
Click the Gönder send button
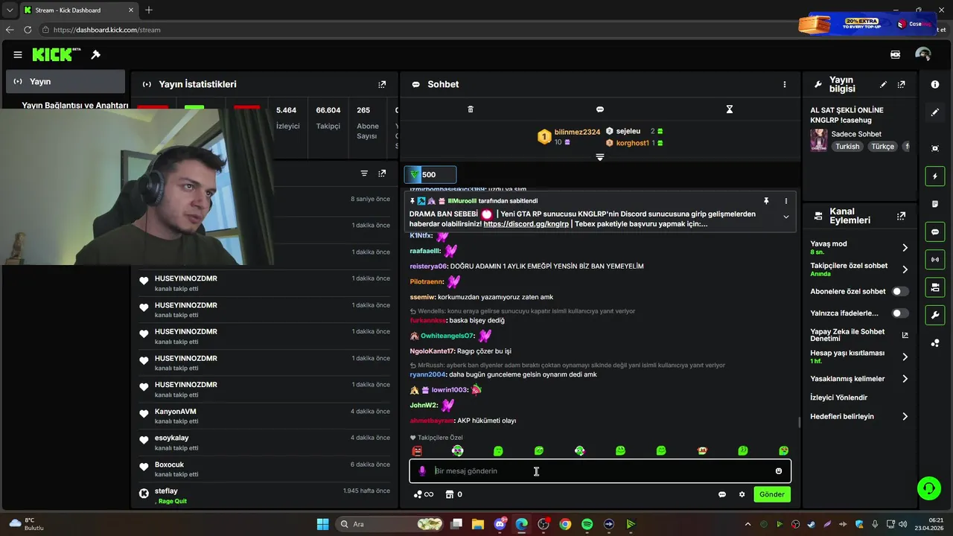pyautogui.click(x=772, y=494)
